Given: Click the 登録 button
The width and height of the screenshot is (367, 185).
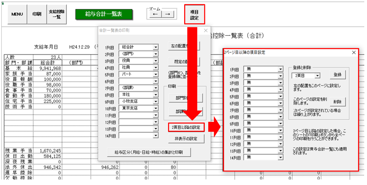Looking at the screenshot, I should click(337, 75).
